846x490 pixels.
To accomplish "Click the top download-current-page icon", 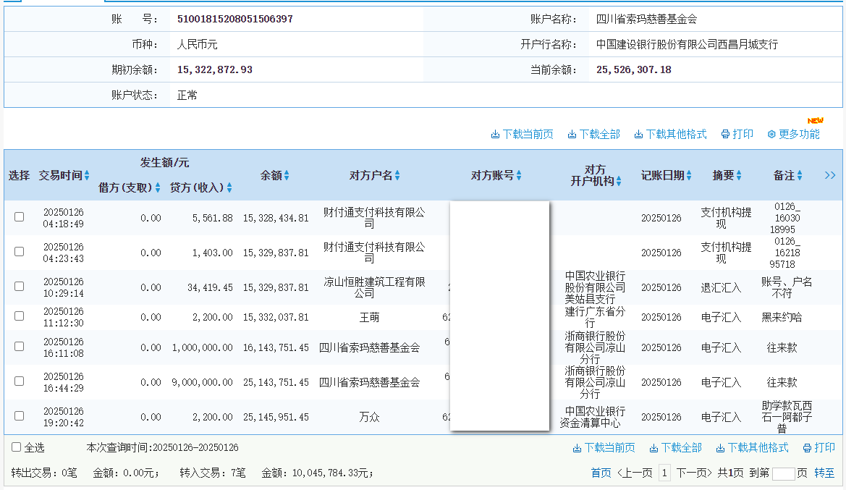I will pyautogui.click(x=495, y=135).
